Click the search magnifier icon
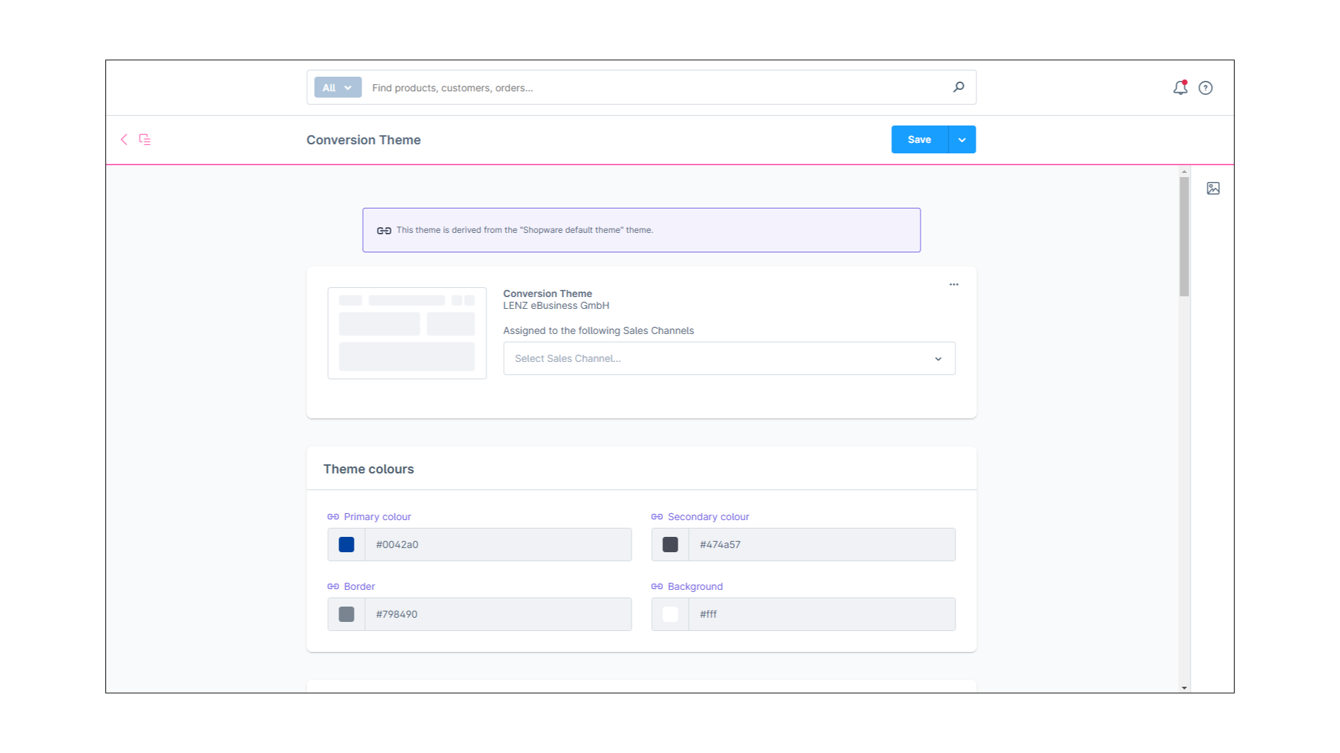The height and width of the screenshot is (753, 1340). pyautogui.click(x=959, y=87)
